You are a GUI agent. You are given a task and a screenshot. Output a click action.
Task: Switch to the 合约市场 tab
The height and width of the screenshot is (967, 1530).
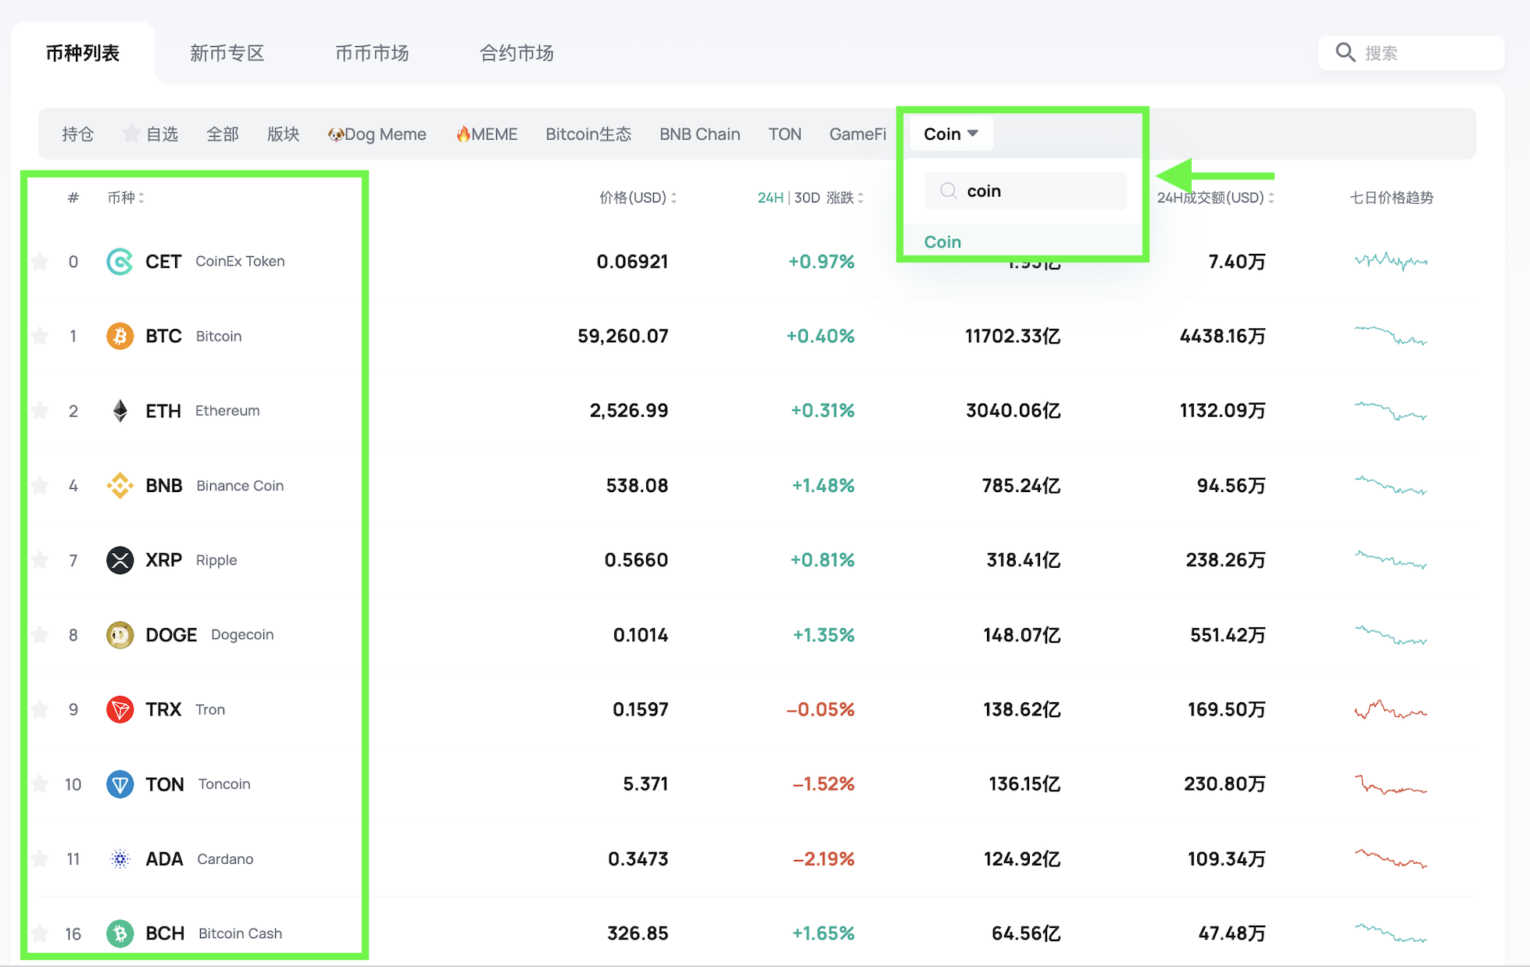click(517, 53)
